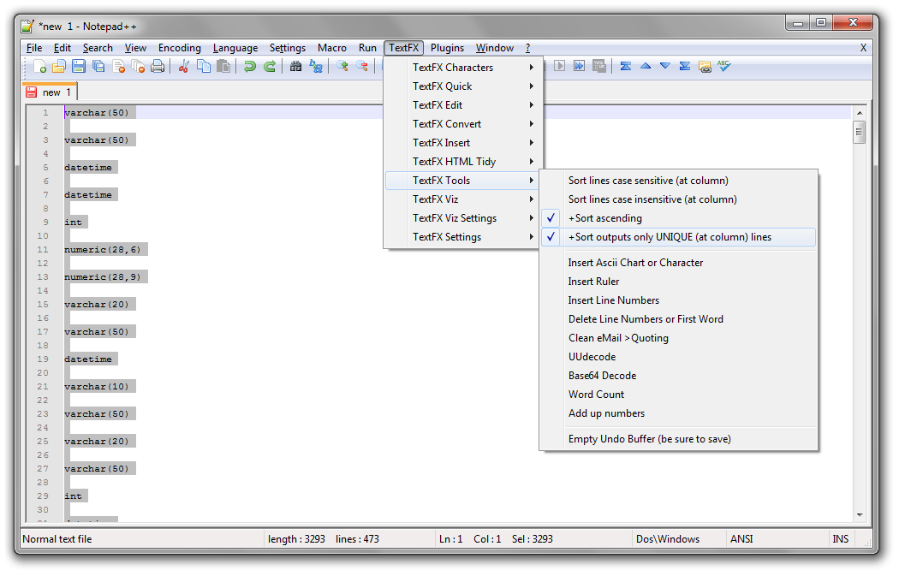Click the Paste clipboard icon
Screen dimensions: 899x570
[223, 67]
